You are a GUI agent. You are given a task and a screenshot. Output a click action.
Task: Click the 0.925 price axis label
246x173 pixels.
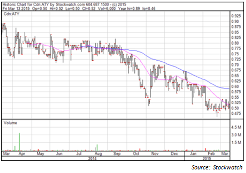click(236, 16)
